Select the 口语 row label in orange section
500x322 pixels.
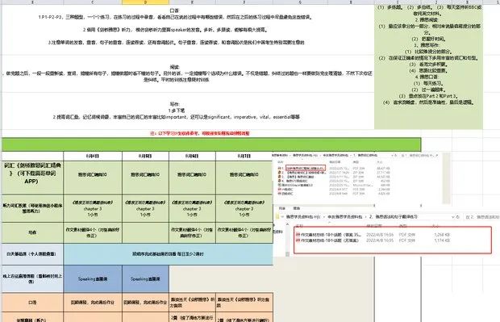click(x=32, y=302)
